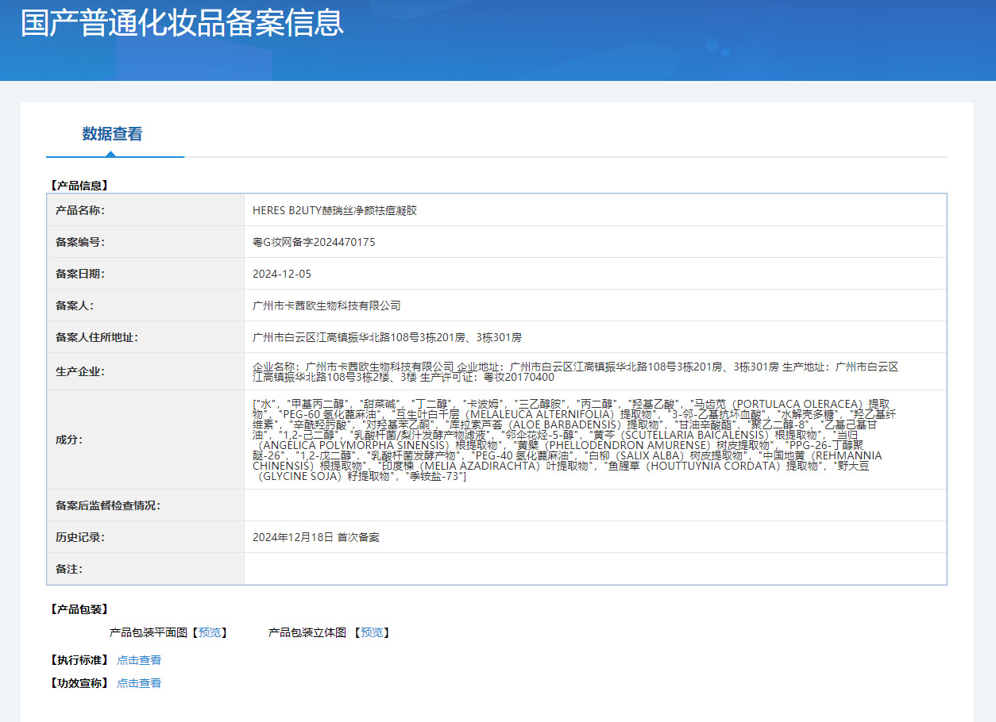996x722 pixels.
Task: Select the address value in the 备案人住所地址 row
Action: pos(387,337)
